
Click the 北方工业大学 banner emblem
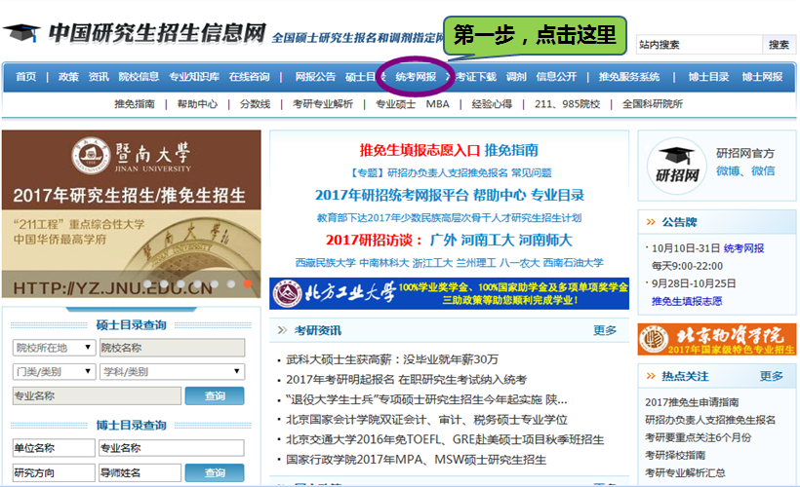click(288, 292)
